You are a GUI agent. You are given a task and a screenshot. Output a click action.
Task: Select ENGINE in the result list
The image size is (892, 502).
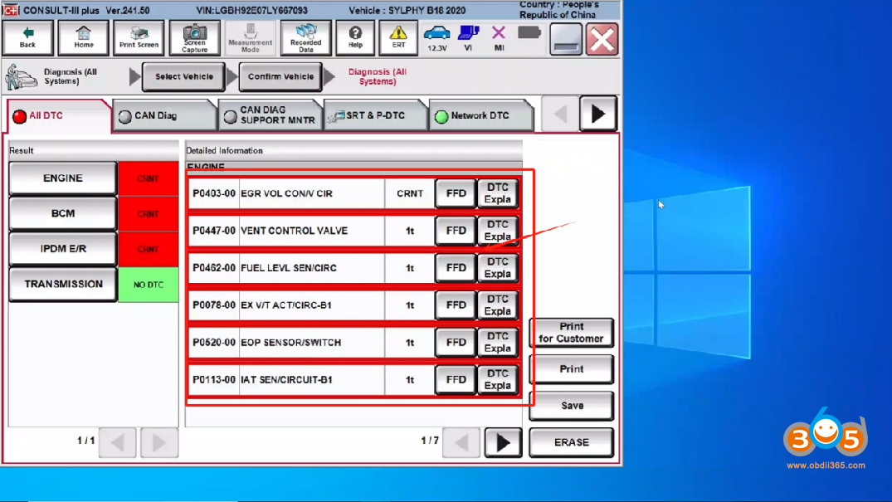coord(63,178)
